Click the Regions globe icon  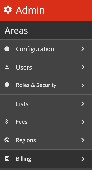coord(7,140)
